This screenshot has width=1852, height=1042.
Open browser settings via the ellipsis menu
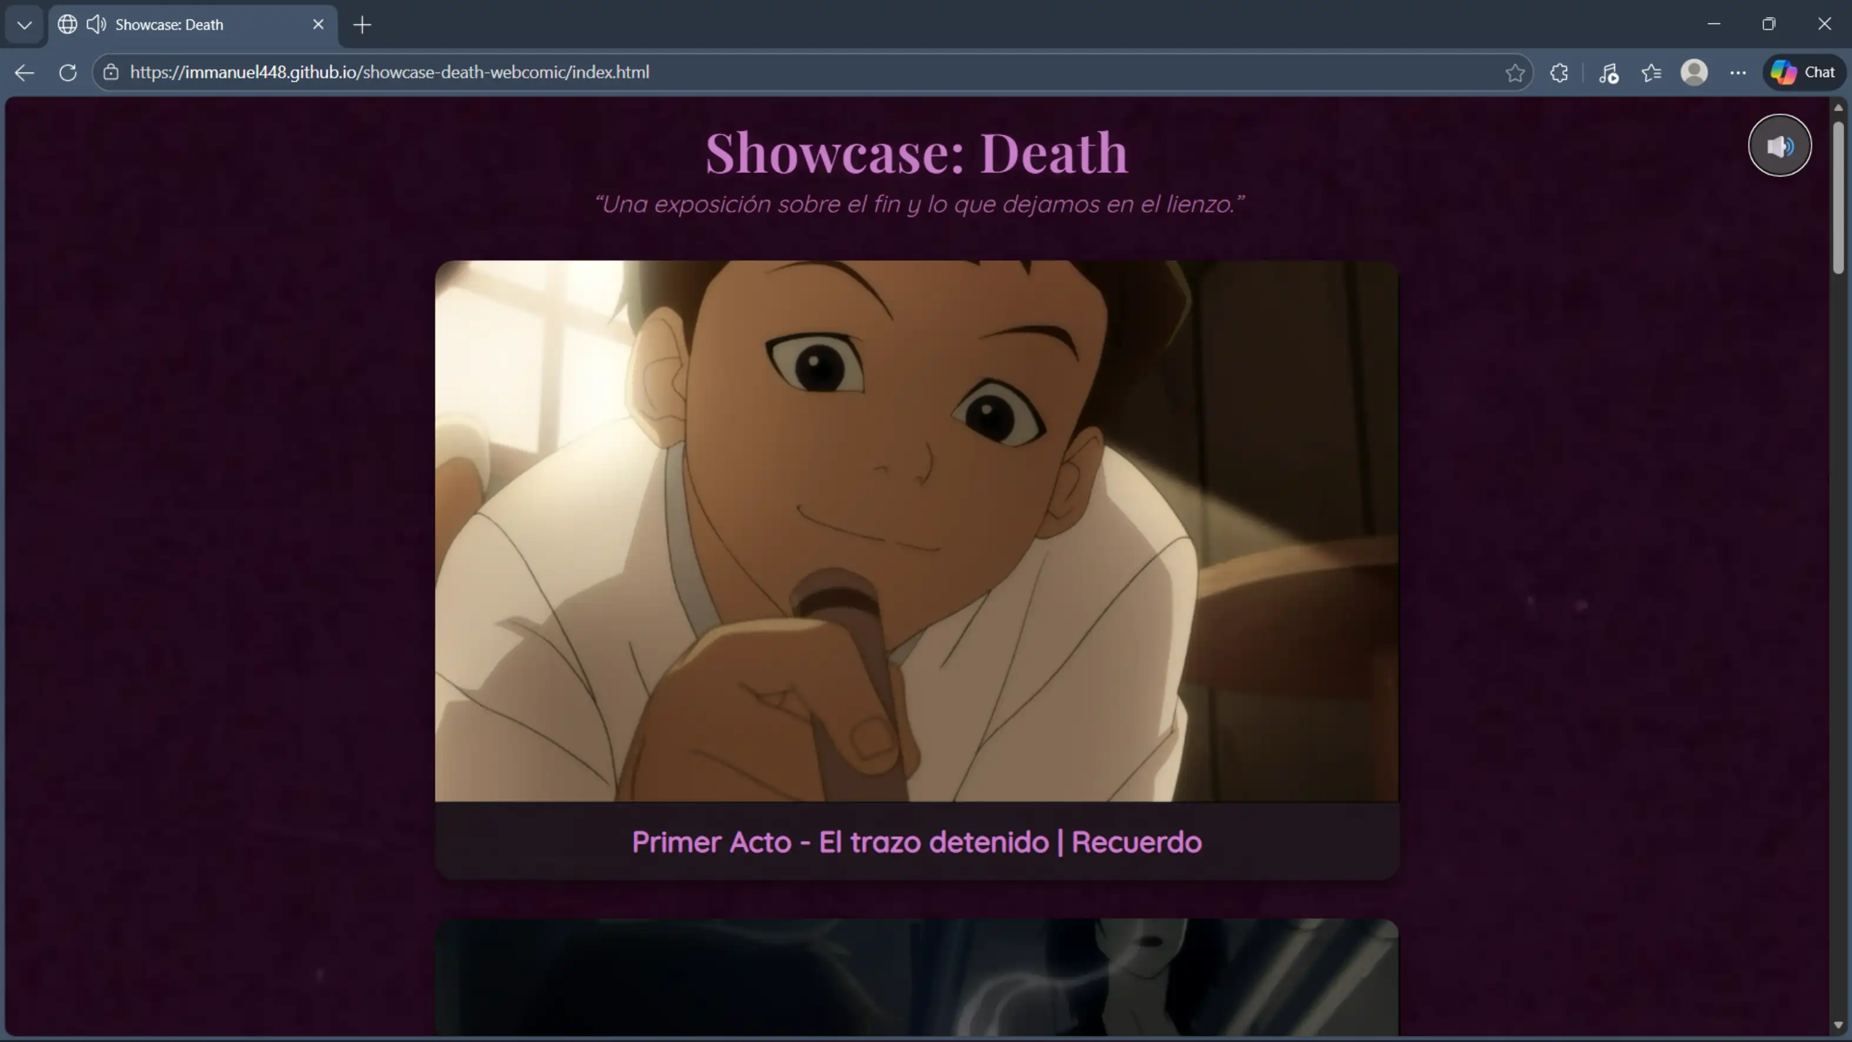(1739, 72)
